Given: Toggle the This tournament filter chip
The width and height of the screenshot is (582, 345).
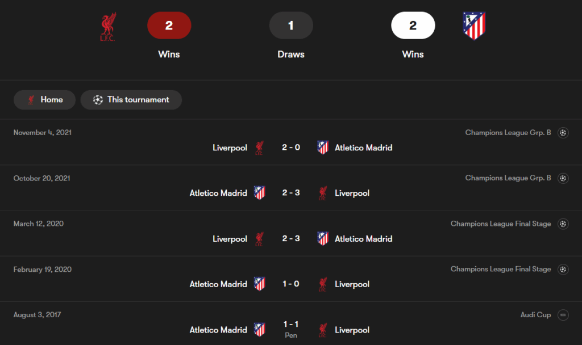Looking at the screenshot, I should [x=131, y=100].
